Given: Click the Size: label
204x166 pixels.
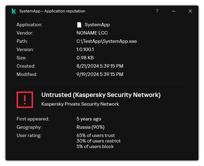Looking at the screenshot, I should 21,58.
